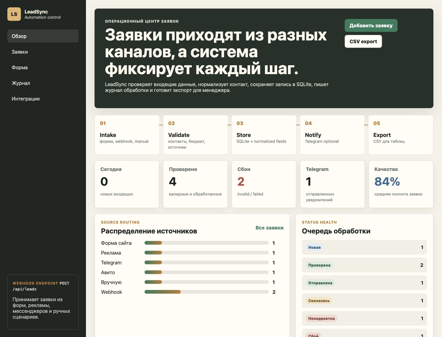The height and width of the screenshot is (337, 442).
Task: Click the WEBHOOK ENDPOINT label
Action: tap(35, 283)
